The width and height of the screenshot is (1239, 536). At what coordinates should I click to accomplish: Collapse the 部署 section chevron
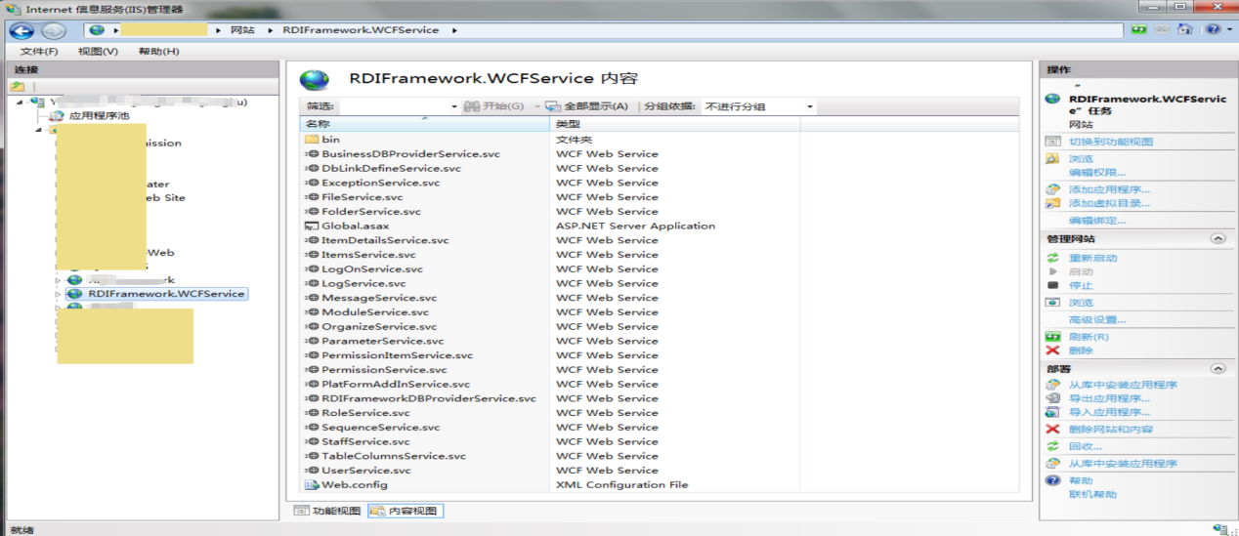(x=1218, y=369)
